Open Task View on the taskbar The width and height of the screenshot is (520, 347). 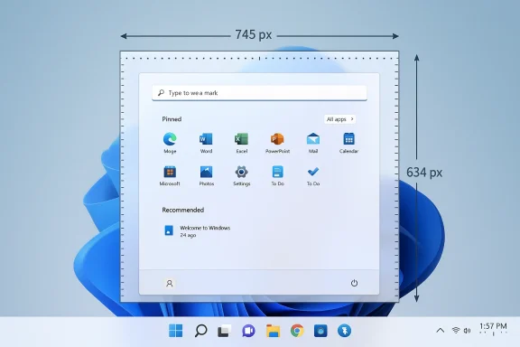[x=224, y=331]
